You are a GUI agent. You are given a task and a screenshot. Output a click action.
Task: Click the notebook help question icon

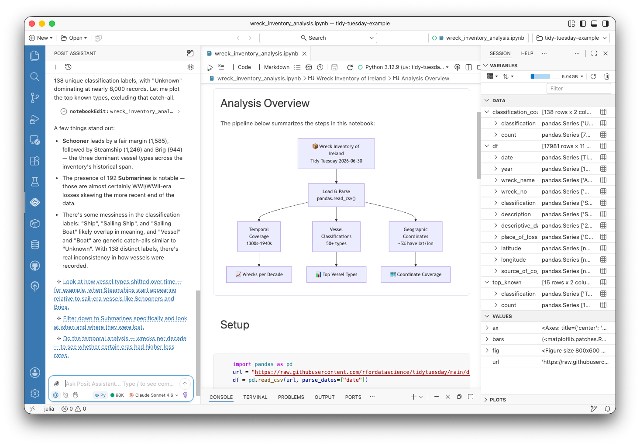point(320,67)
